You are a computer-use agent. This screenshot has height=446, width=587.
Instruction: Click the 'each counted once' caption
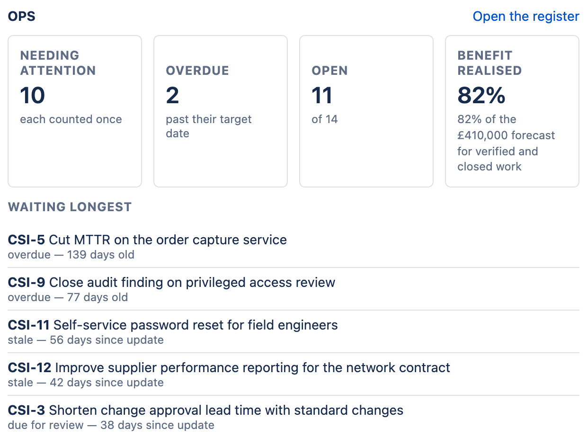coord(71,119)
